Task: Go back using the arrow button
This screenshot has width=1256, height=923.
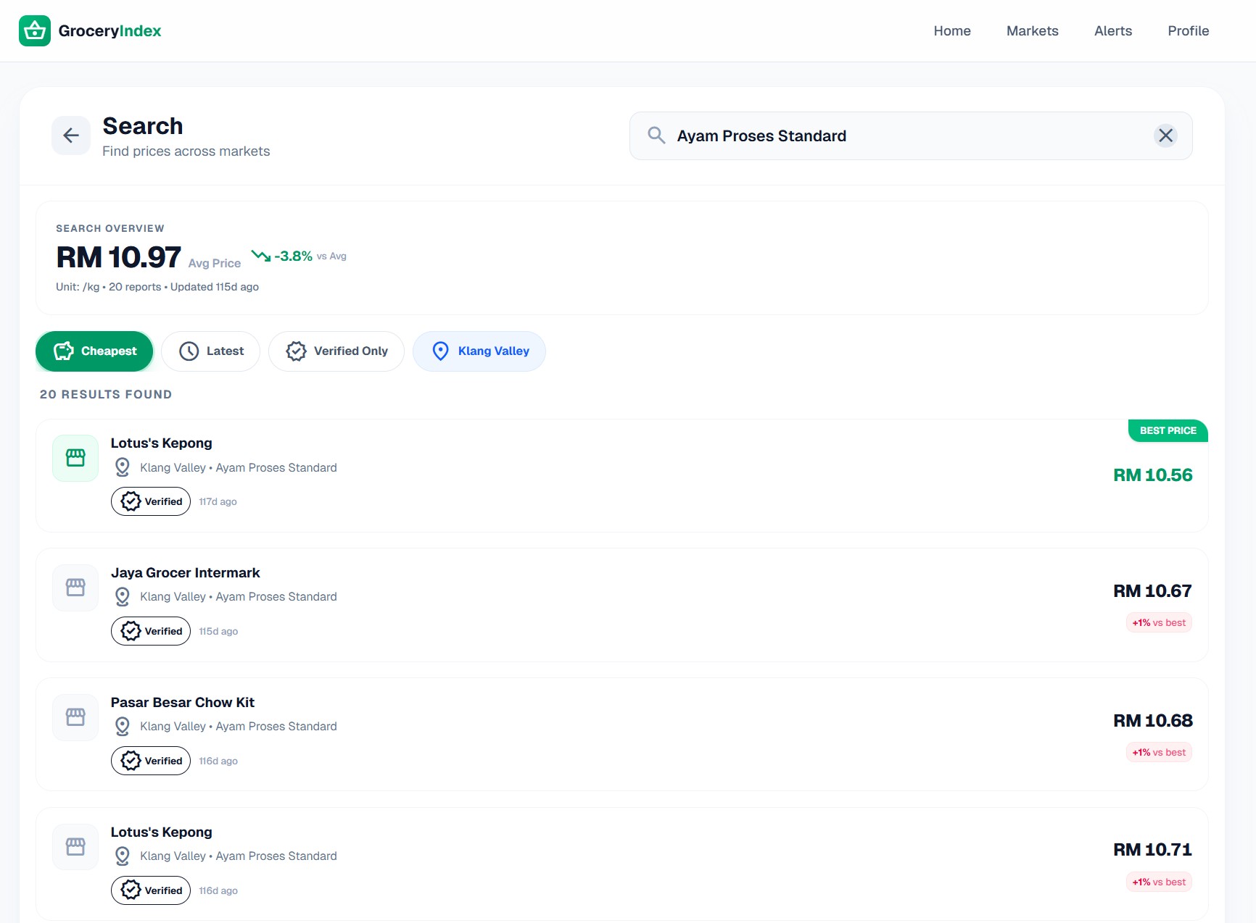Action: (71, 135)
